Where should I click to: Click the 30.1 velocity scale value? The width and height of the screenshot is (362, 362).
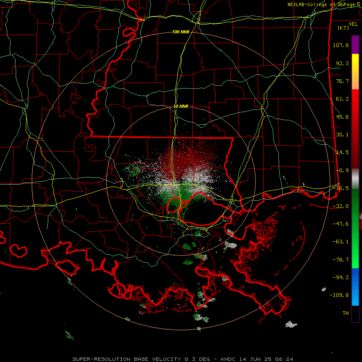[342, 135]
